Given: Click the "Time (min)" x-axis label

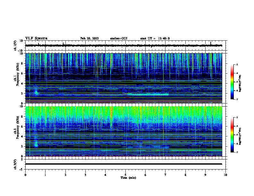Looking at the screenshot, I should coord(128,178).
